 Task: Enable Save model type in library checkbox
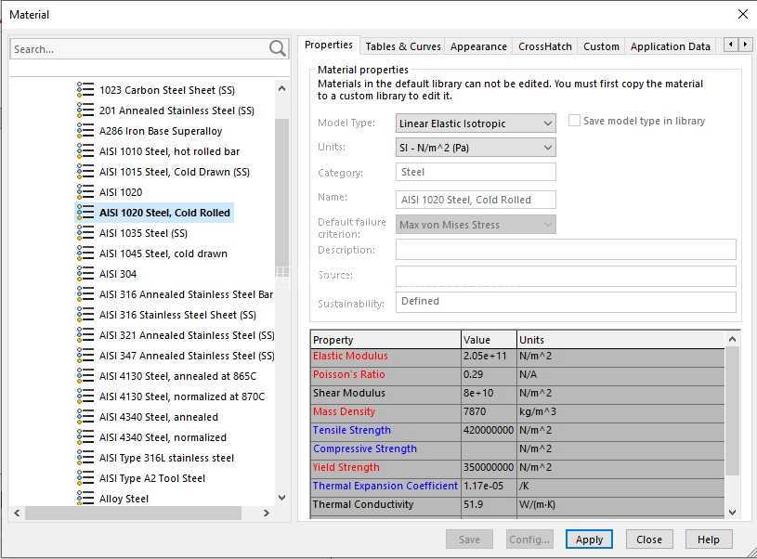574,121
